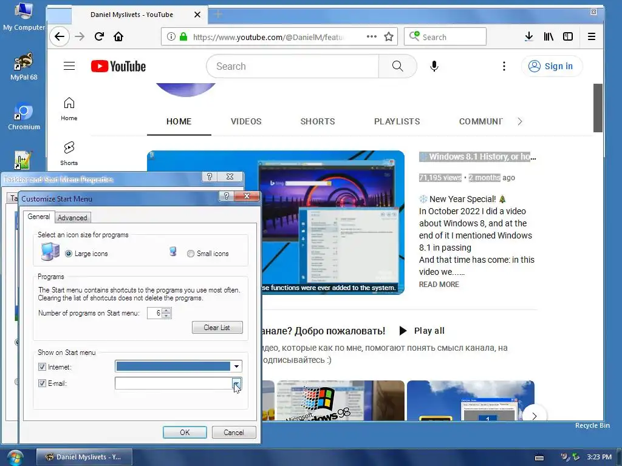Open the Windows 8.1 History video title
This screenshot has width=622, height=466.
click(478, 157)
